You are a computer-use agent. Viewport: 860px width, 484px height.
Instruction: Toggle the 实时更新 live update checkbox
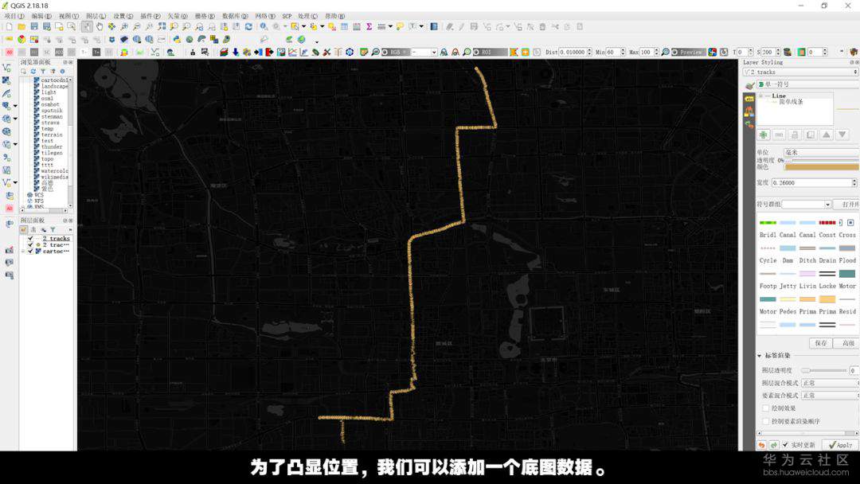coord(785,445)
